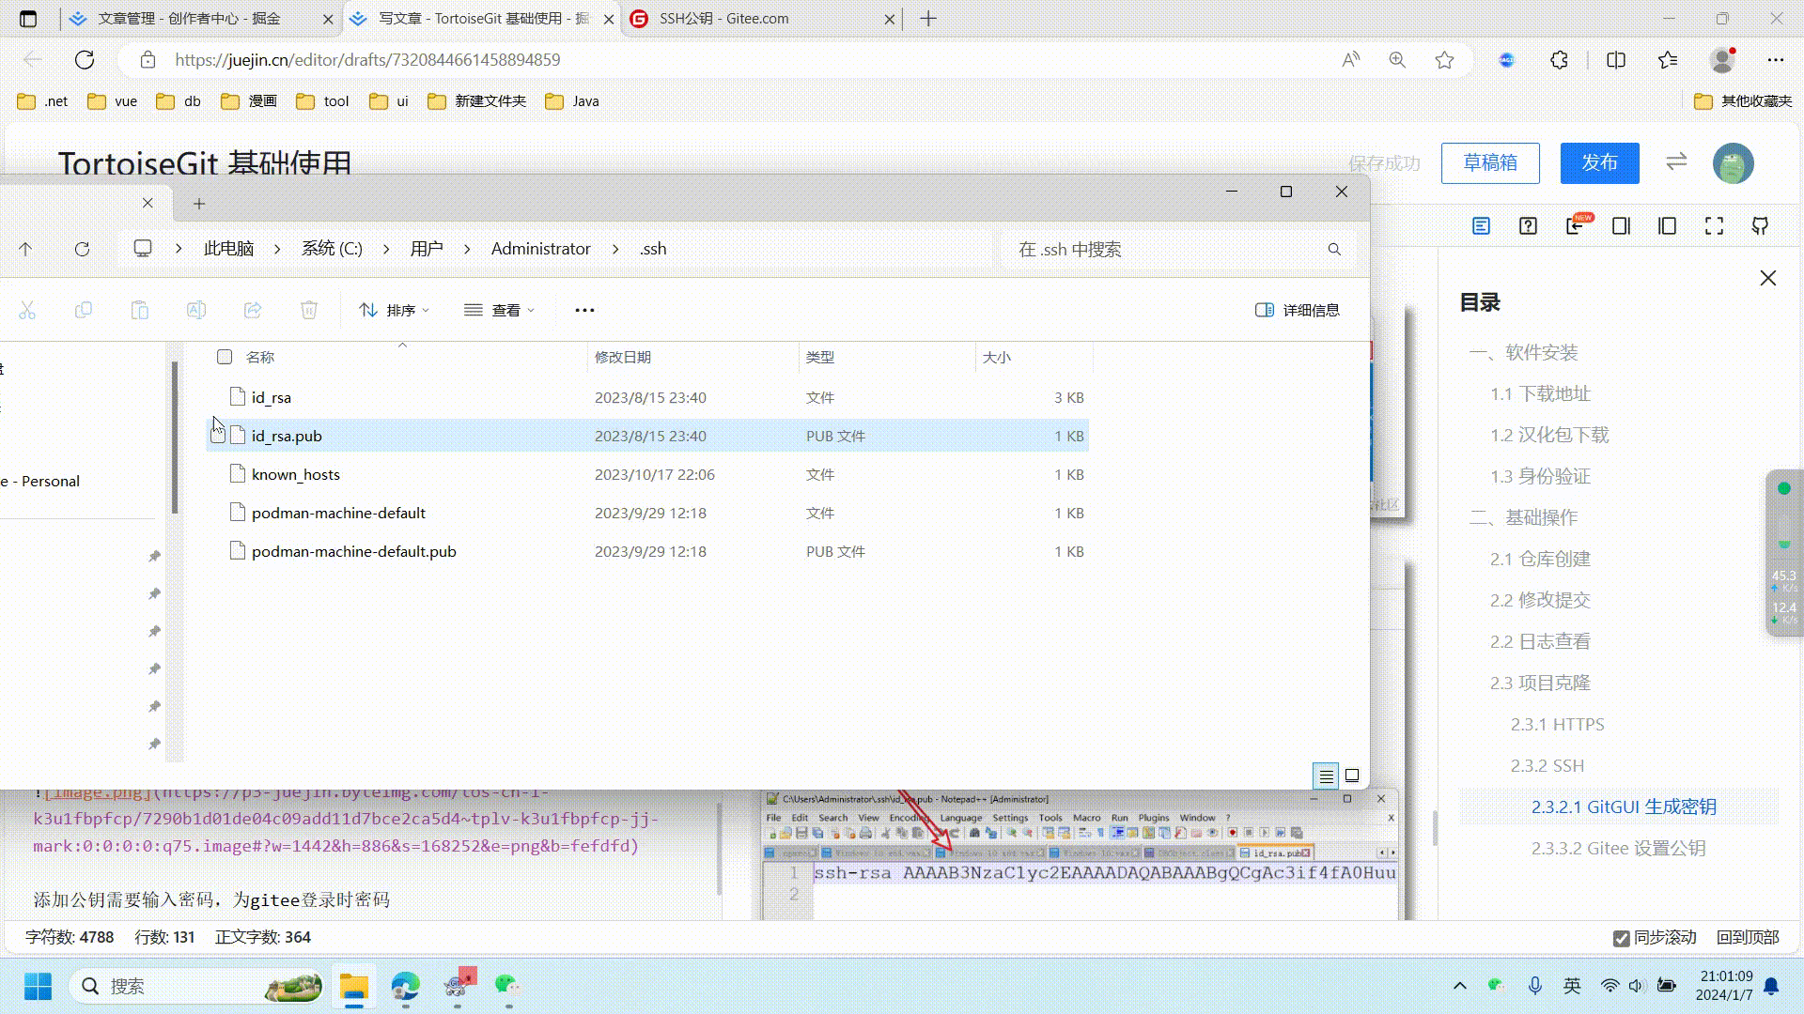The width and height of the screenshot is (1804, 1014).
Task: Click the Copy icon in Explorer toolbar
Action: [x=84, y=310]
